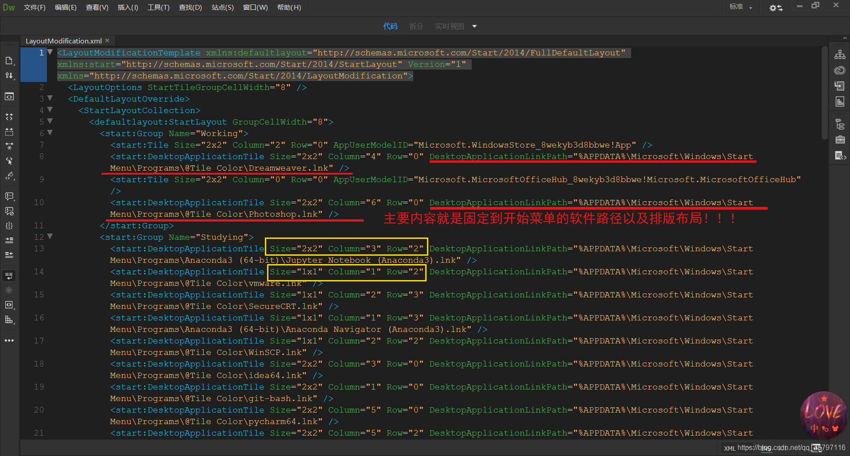Open the Assets briefcase panel icon
This screenshot has width=850, height=456.
pos(839,140)
